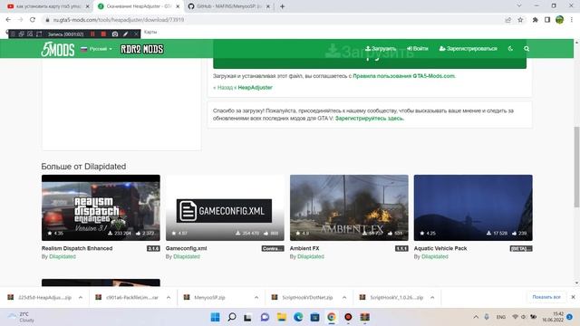
Task: Open Dilapidated author link under Ambient FX
Action: [311, 256]
